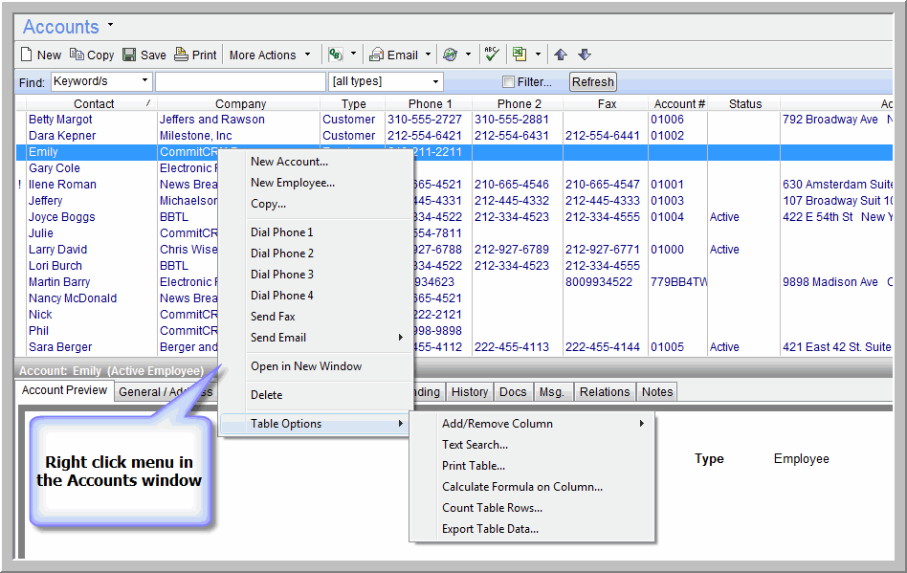Choose Export Table Data from submenu
This screenshot has width=907, height=573.
pos(490,529)
